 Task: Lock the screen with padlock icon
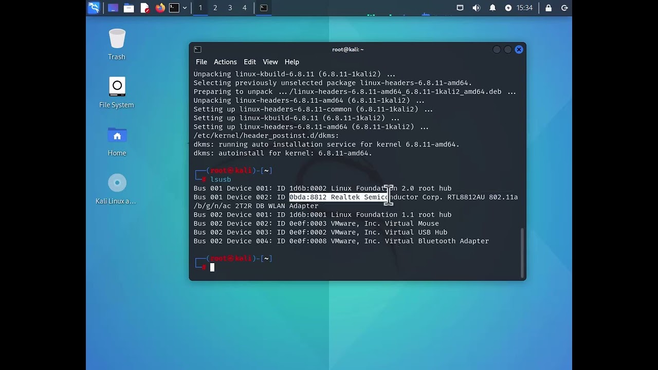(549, 8)
